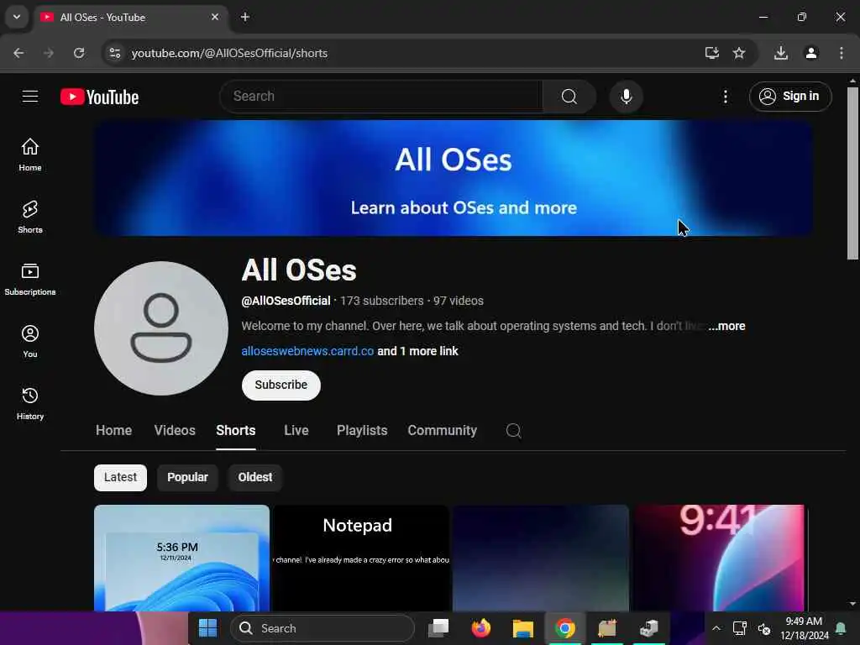Click the Sign in button
Image resolution: width=860 pixels, height=645 pixels.
(x=790, y=97)
